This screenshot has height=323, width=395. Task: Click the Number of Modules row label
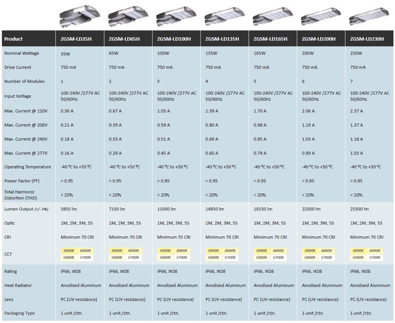tap(24, 81)
